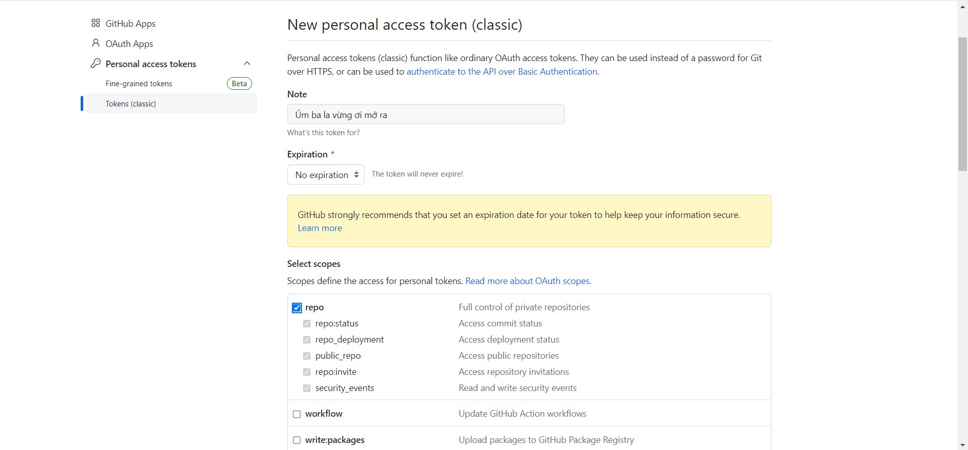
Task: Click the GitHub Apps grid icon
Action: 96,23
